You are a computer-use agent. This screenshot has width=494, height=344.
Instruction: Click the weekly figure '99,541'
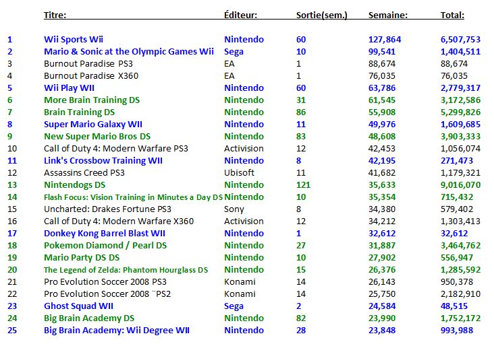coord(382,52)
